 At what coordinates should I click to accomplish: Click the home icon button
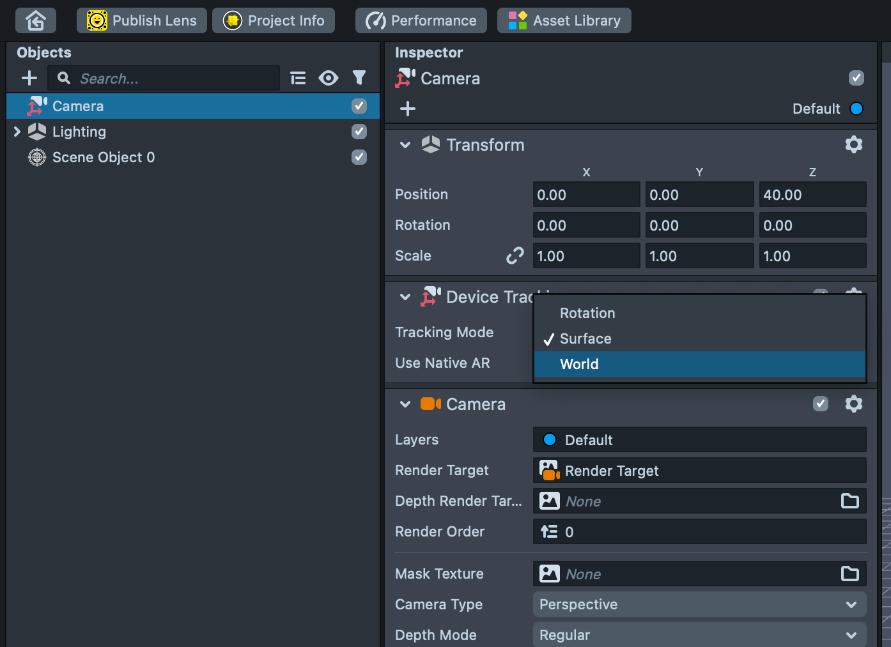pos(36,20)
